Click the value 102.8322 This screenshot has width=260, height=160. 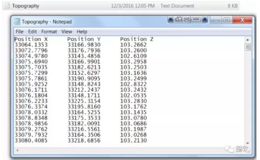pos(133,84)
